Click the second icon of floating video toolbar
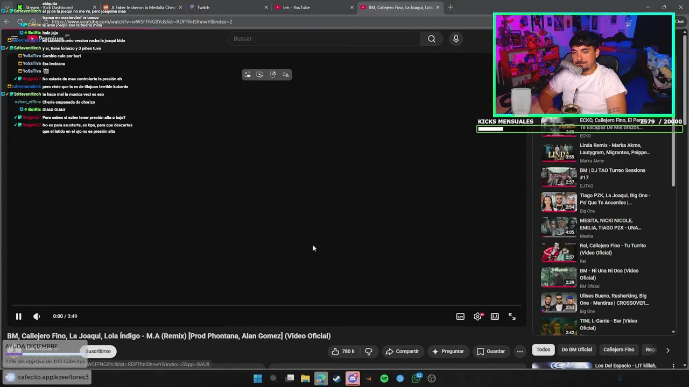The height and width of the screenshot is (387, 689). tap(260, 75)
